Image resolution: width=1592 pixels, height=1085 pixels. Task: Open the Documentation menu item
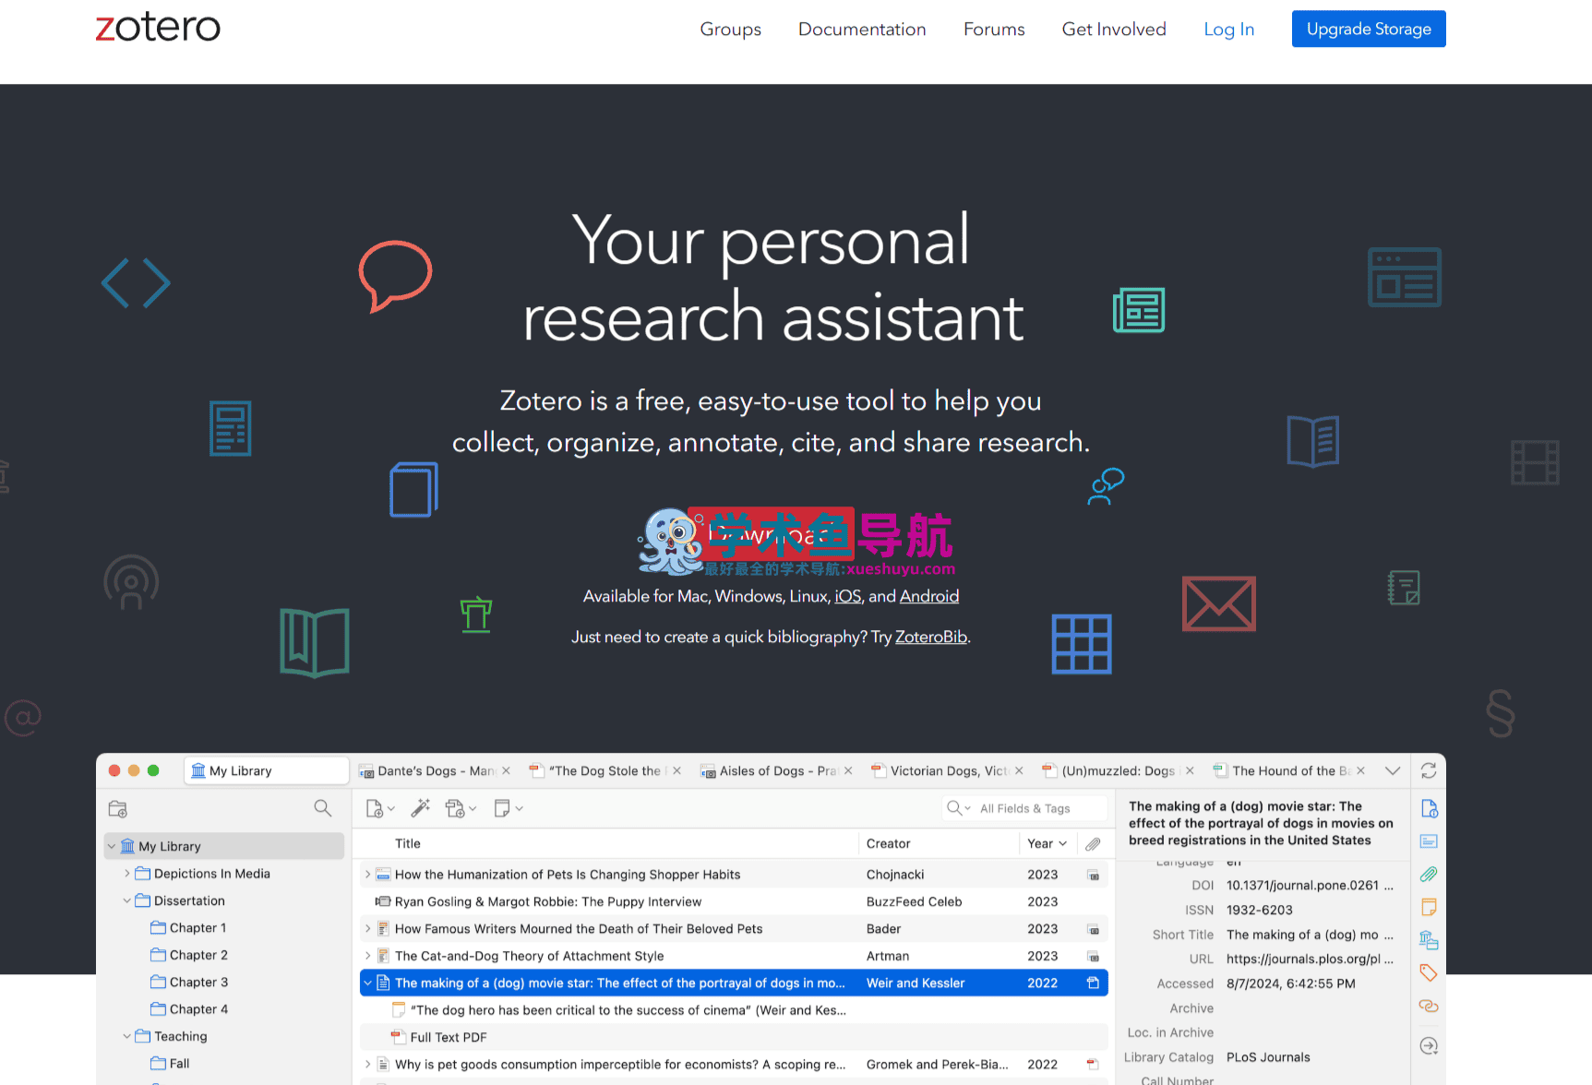(861, 29)
